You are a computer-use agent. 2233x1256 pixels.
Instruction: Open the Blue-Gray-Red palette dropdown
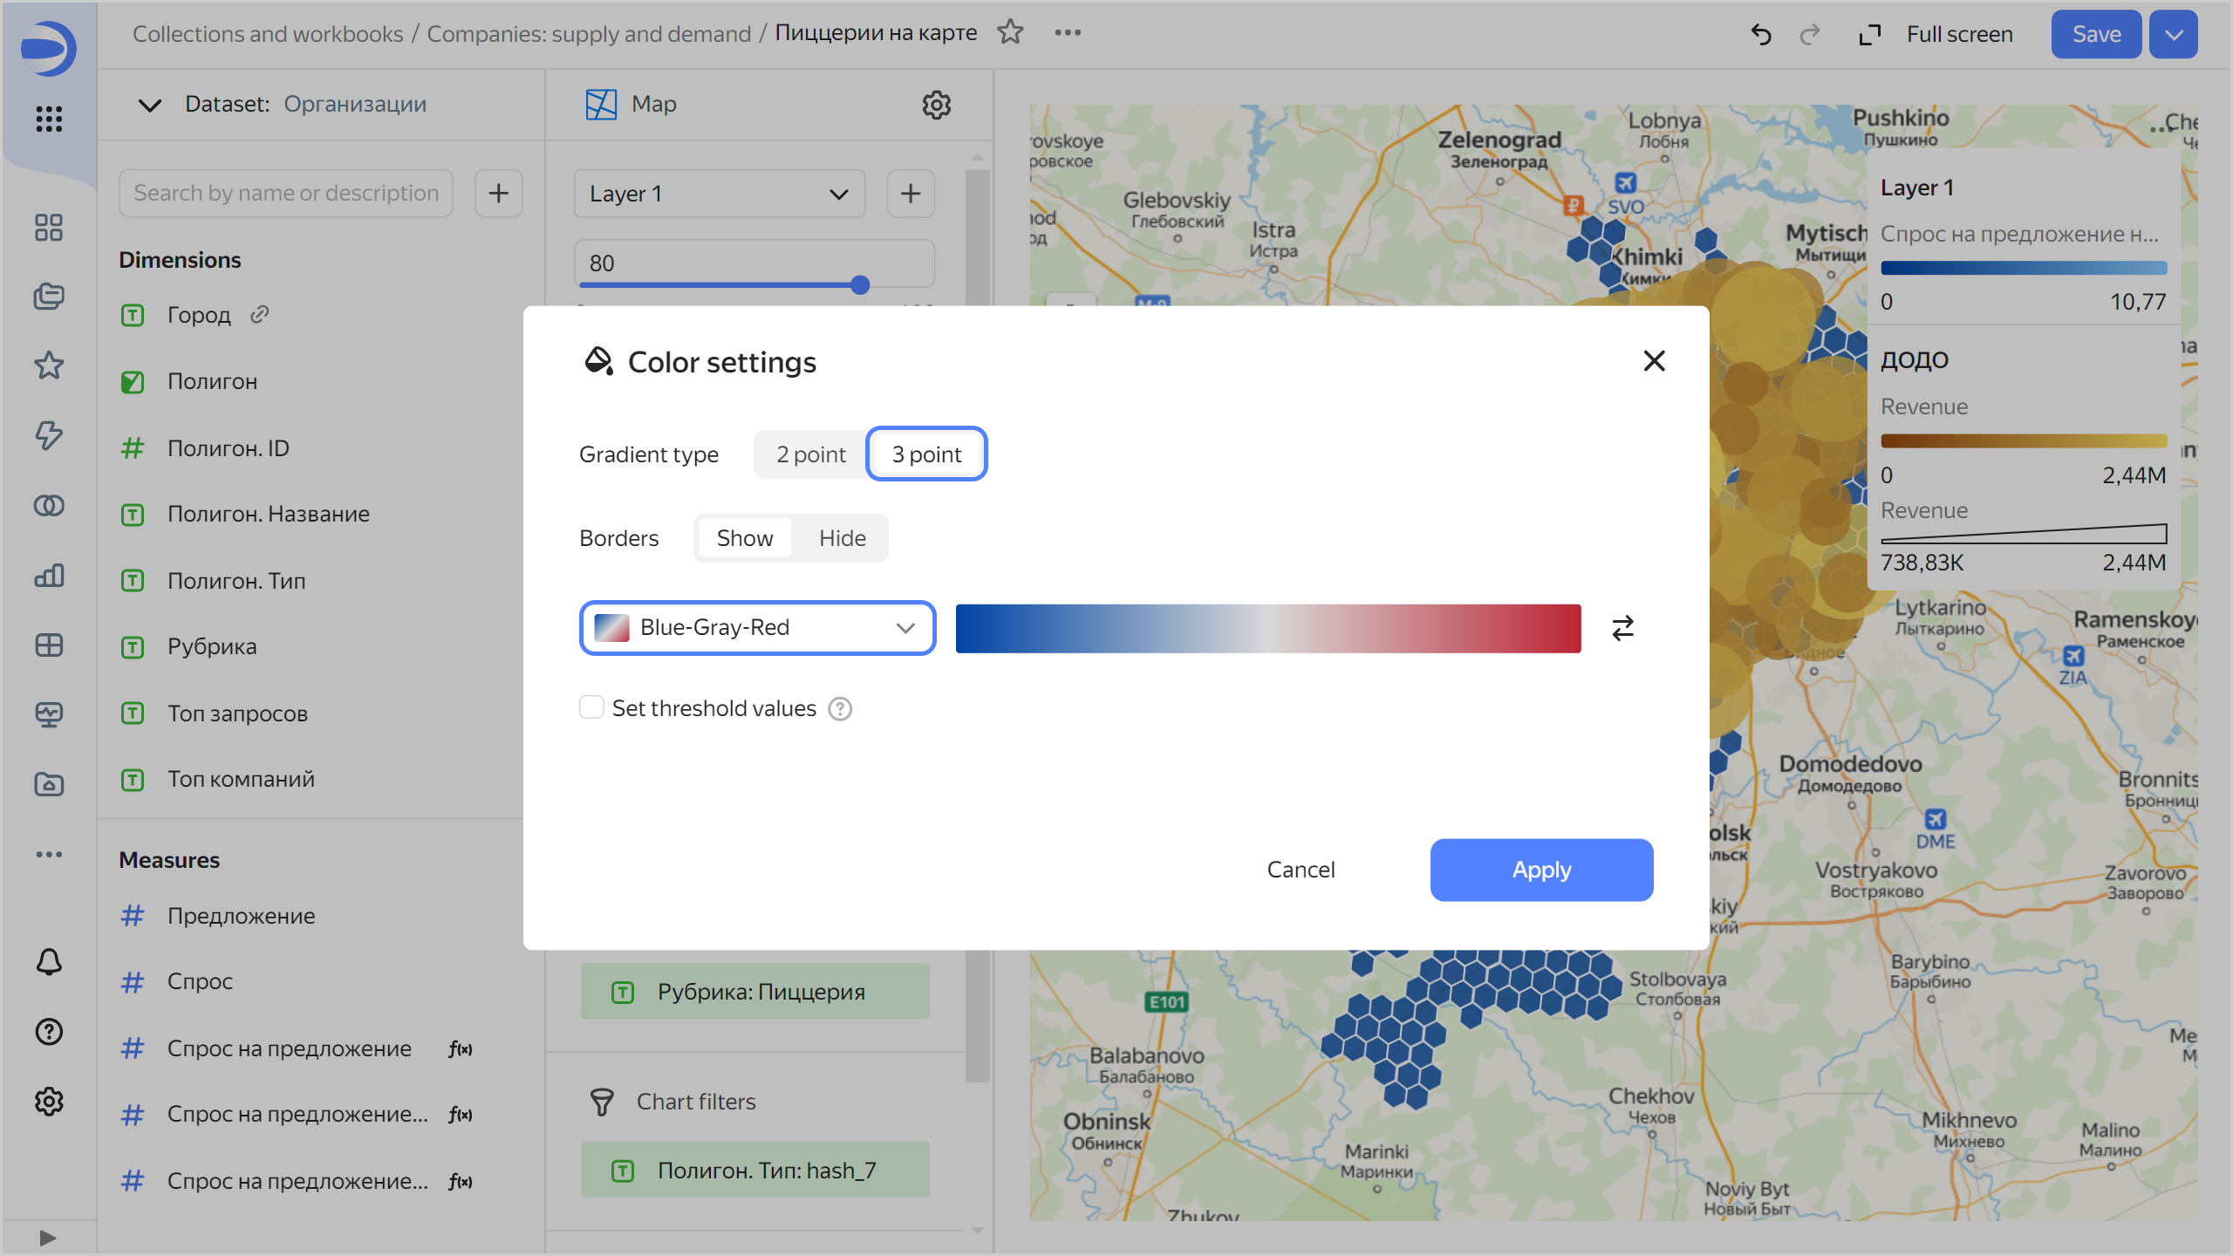tap(757, 628)
